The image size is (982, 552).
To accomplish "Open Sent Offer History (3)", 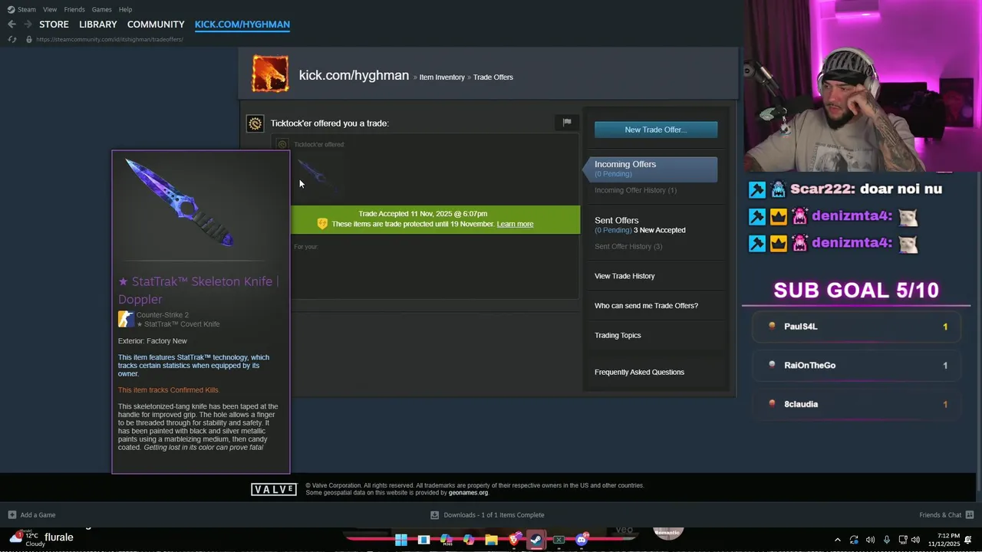I will click(628, 246).
